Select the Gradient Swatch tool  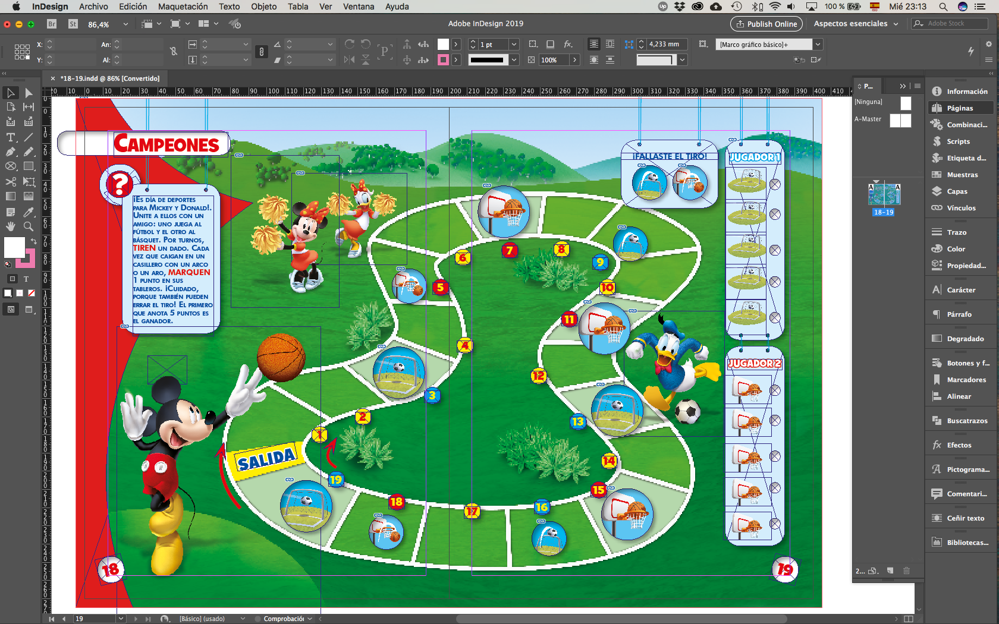tap(11, 196)
